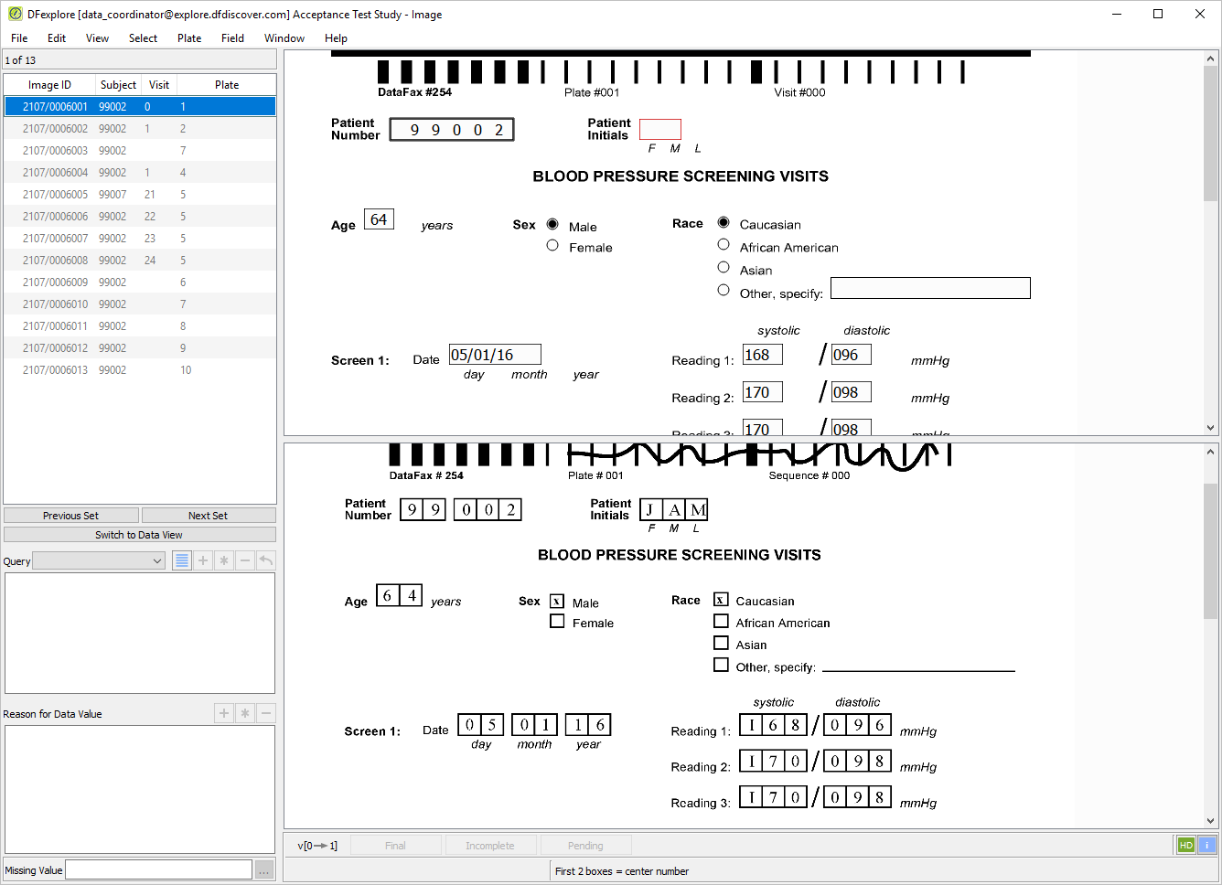Click the Next Set button
Viewport: 1222px width, 885px height.
pyautogui.click(x=209, y=516)
